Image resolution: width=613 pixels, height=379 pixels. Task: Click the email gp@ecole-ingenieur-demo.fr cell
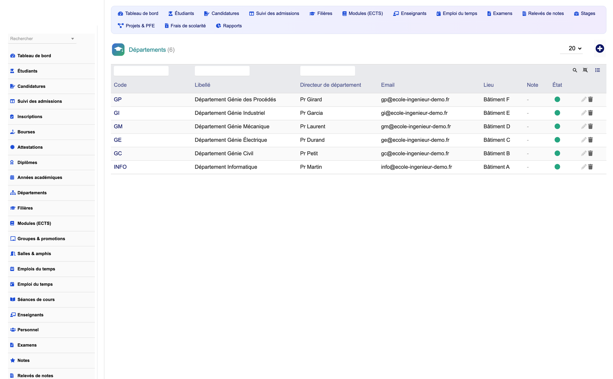[x=415, y=99]
